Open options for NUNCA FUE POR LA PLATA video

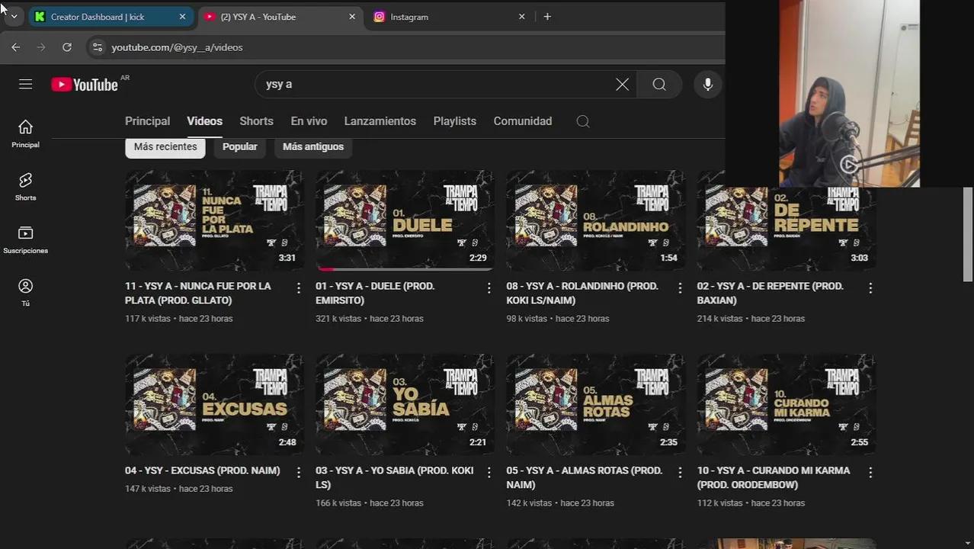click(x=298, y=287)
